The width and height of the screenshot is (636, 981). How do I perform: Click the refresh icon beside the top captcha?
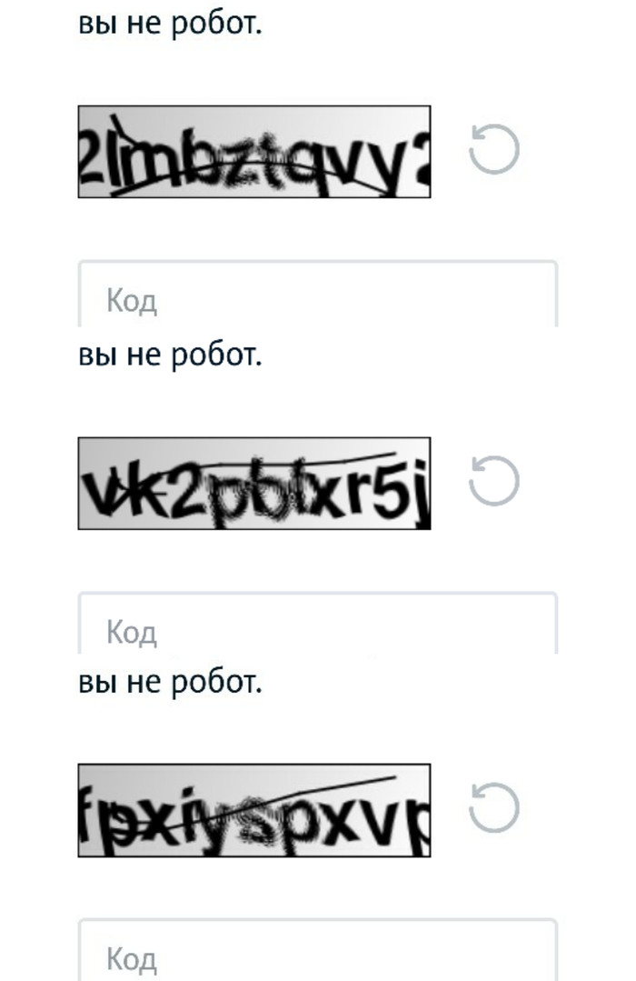(494, 150)
